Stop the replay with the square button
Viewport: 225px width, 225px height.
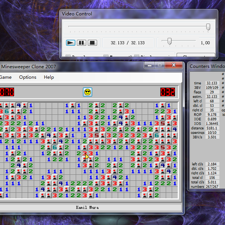tap(92, 43)
